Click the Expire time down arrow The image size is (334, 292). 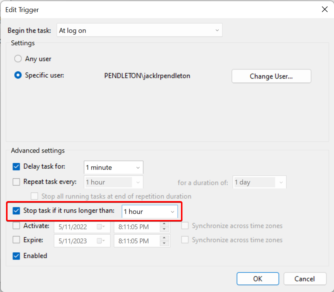click(164, 243)
